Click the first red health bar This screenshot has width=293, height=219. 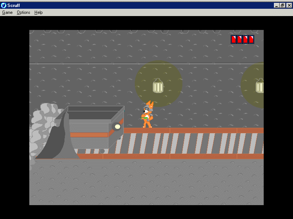234,39
